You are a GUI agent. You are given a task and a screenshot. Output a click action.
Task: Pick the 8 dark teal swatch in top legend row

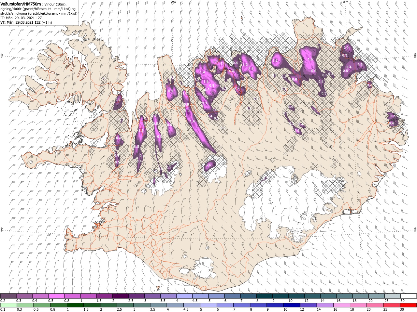pyautogui.click(x=264, y=296)
